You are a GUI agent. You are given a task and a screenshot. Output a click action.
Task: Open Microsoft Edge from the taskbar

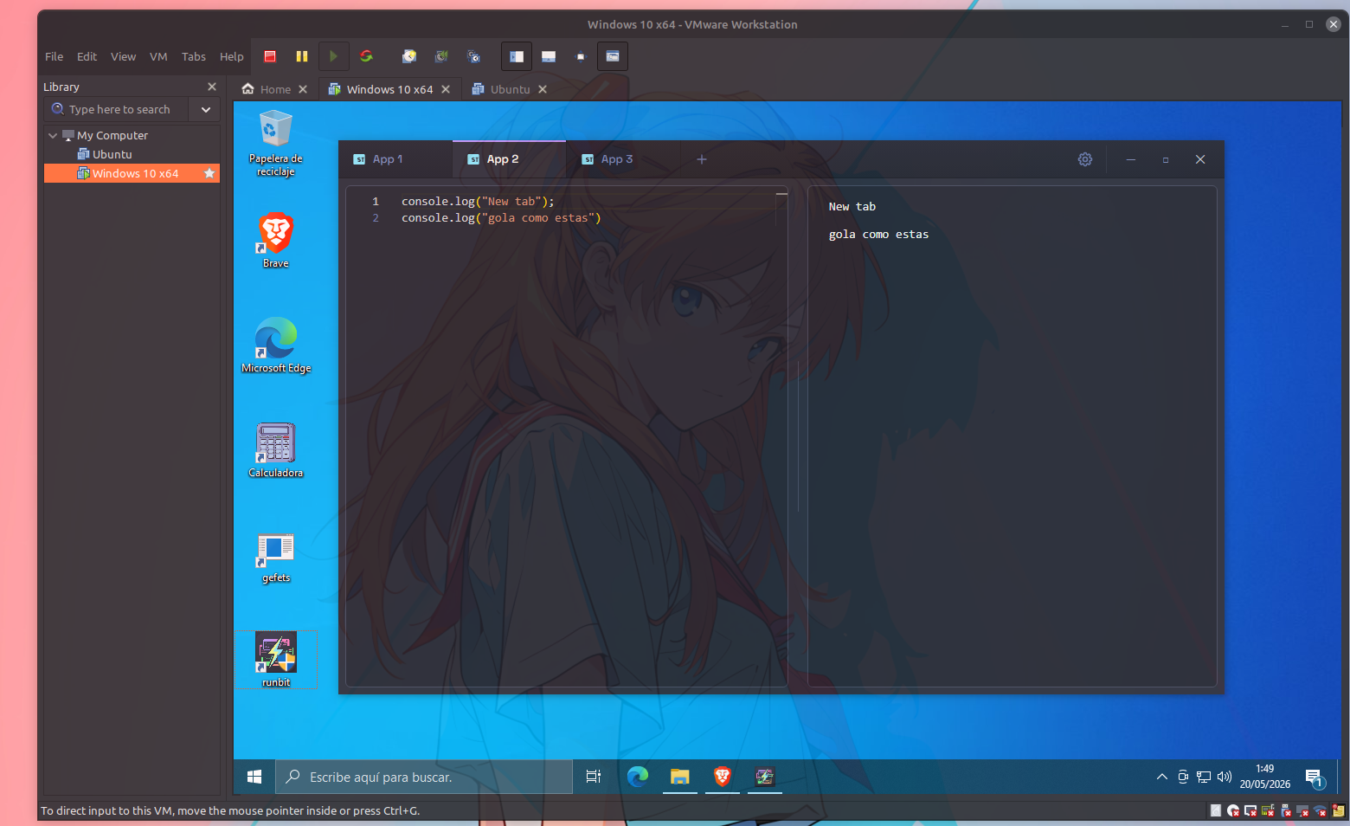638,778
